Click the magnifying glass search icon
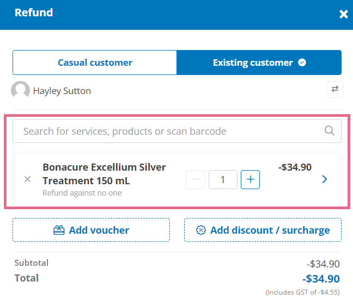This screenshot has width=353, height=300. point(330,130)
